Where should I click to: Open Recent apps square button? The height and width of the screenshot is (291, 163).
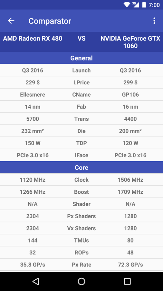pos(127,281)
